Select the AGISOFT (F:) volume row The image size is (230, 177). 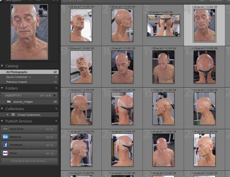(x=29, y=96)
